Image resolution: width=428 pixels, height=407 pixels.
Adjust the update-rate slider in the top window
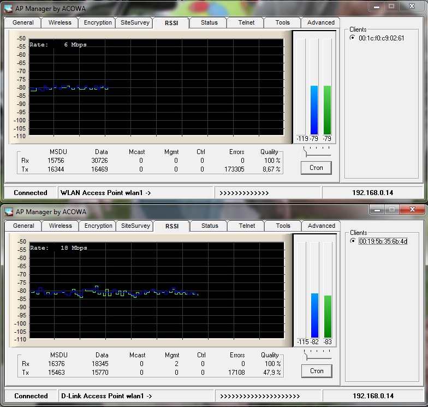pos(305,153)
